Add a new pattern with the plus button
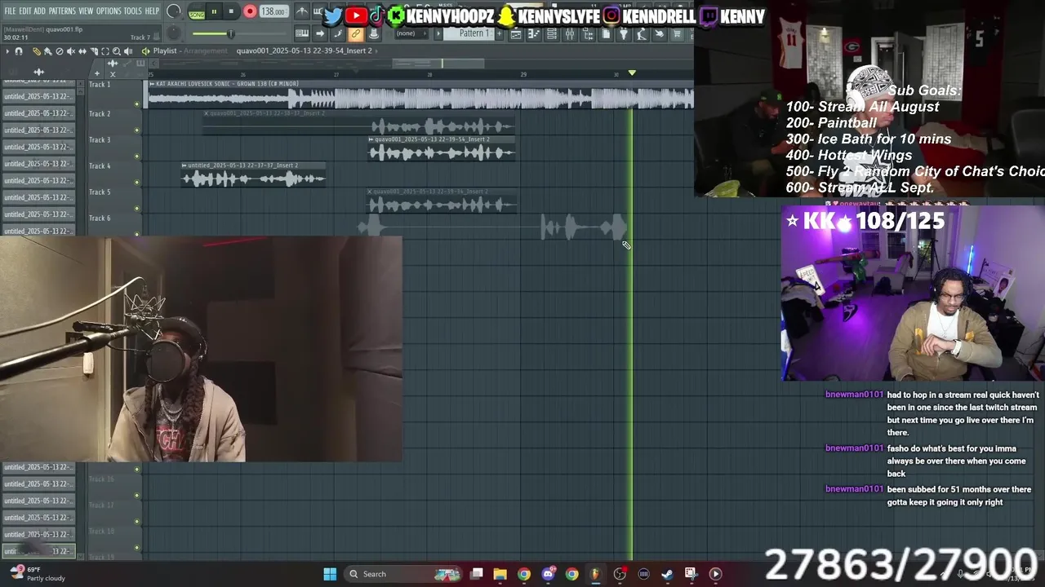 click(x=500, y=33)
